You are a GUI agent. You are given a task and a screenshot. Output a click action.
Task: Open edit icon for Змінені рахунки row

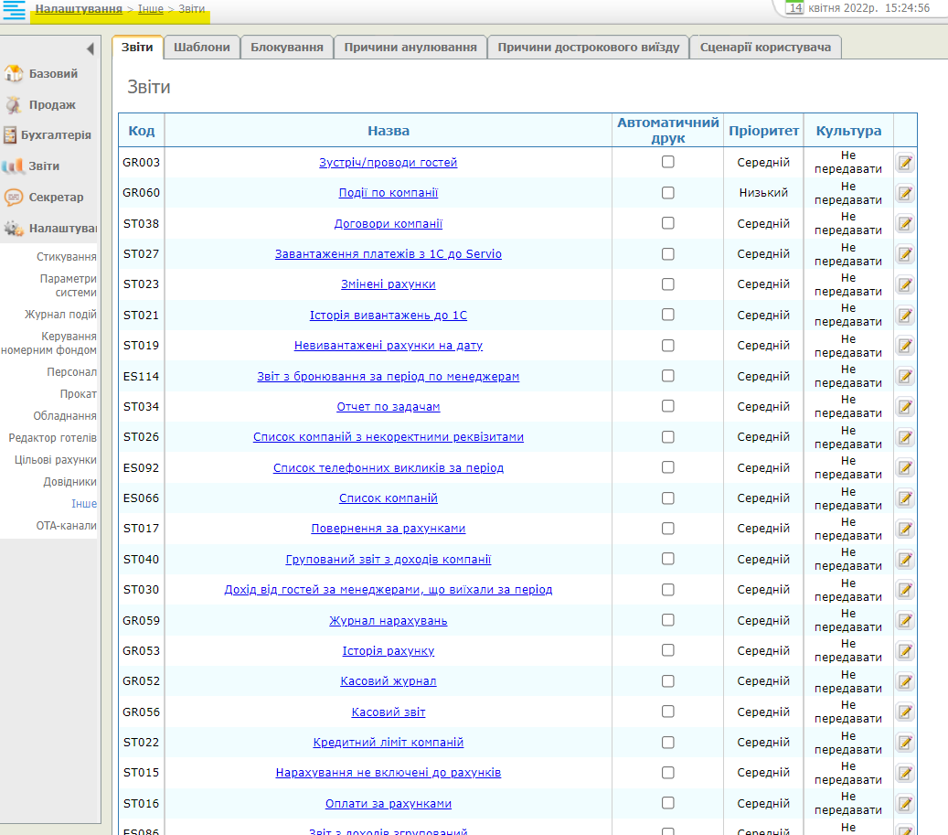click(905, 284)
